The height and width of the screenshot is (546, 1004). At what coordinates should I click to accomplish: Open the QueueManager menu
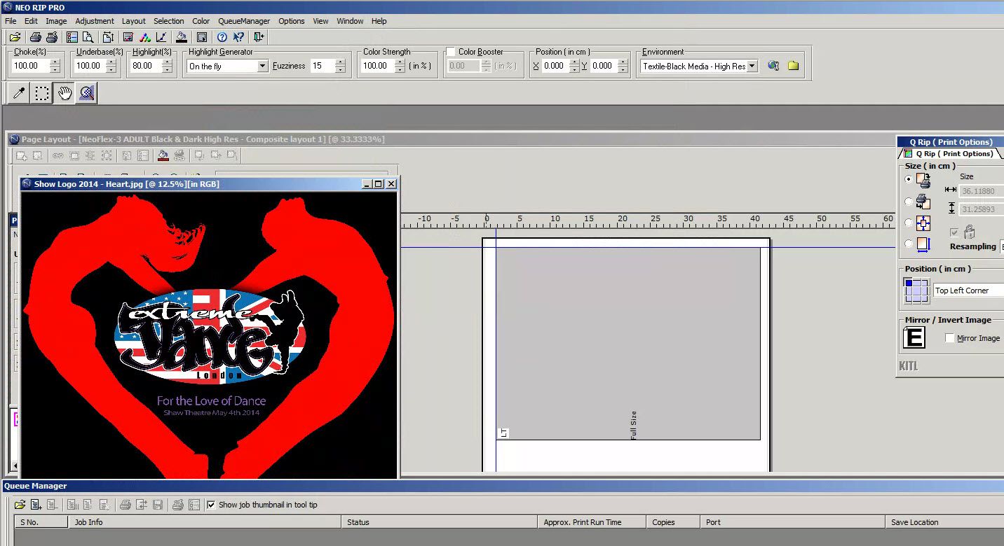click(243, 21)
